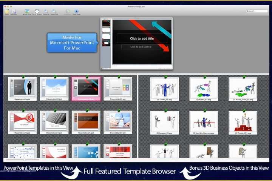The height and width of the screenshot is (181, 272).
Task: Click the Fit to Screen toolbar icon
Action: click(37, 11)
